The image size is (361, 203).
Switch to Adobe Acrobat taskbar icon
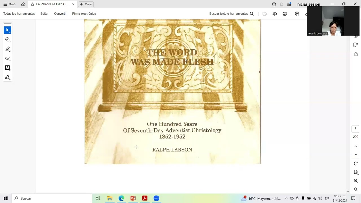145,198
